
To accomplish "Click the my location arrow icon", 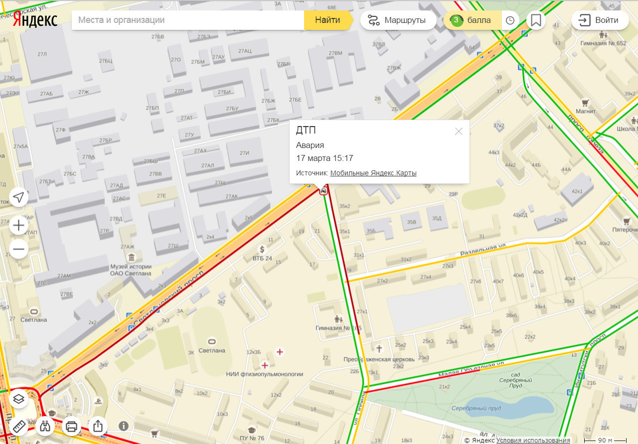I will tap(19, 197).
